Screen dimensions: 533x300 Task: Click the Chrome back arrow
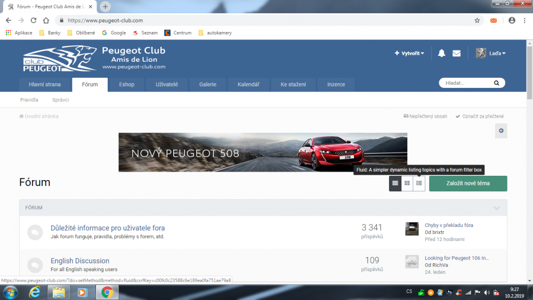point(9,20)
